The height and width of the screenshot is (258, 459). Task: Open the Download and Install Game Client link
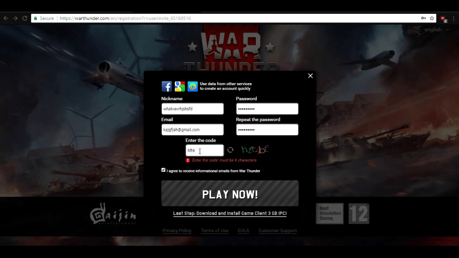coord(230,213)
